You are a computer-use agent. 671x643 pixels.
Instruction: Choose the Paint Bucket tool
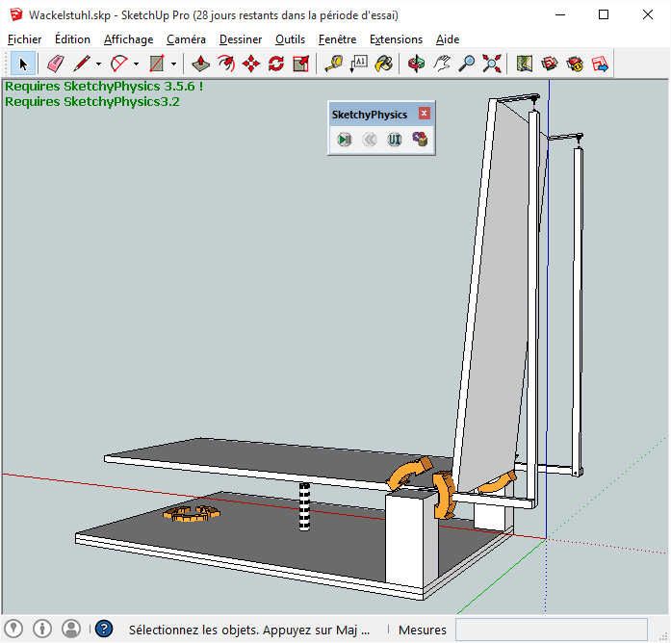pyautogui.click(x=384, y=64)
